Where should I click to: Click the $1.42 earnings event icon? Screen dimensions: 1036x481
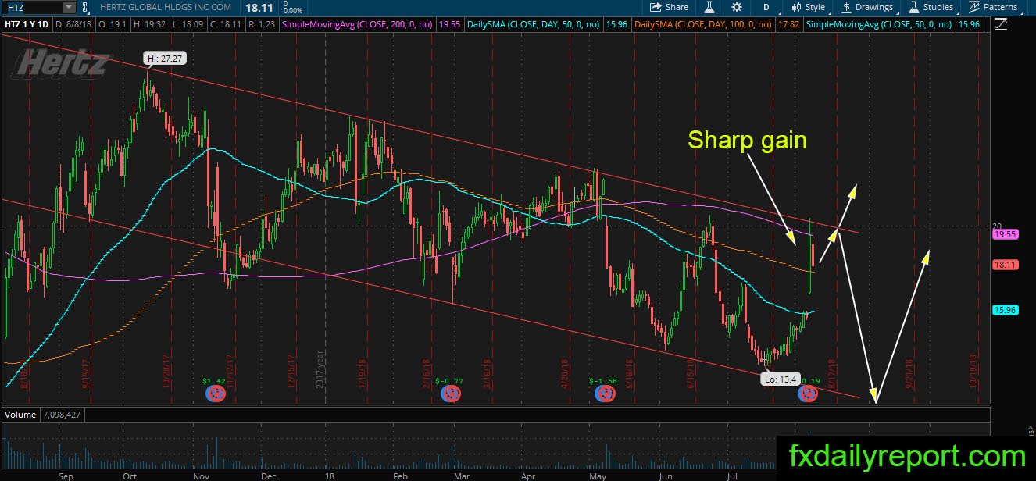pos(214,394)
